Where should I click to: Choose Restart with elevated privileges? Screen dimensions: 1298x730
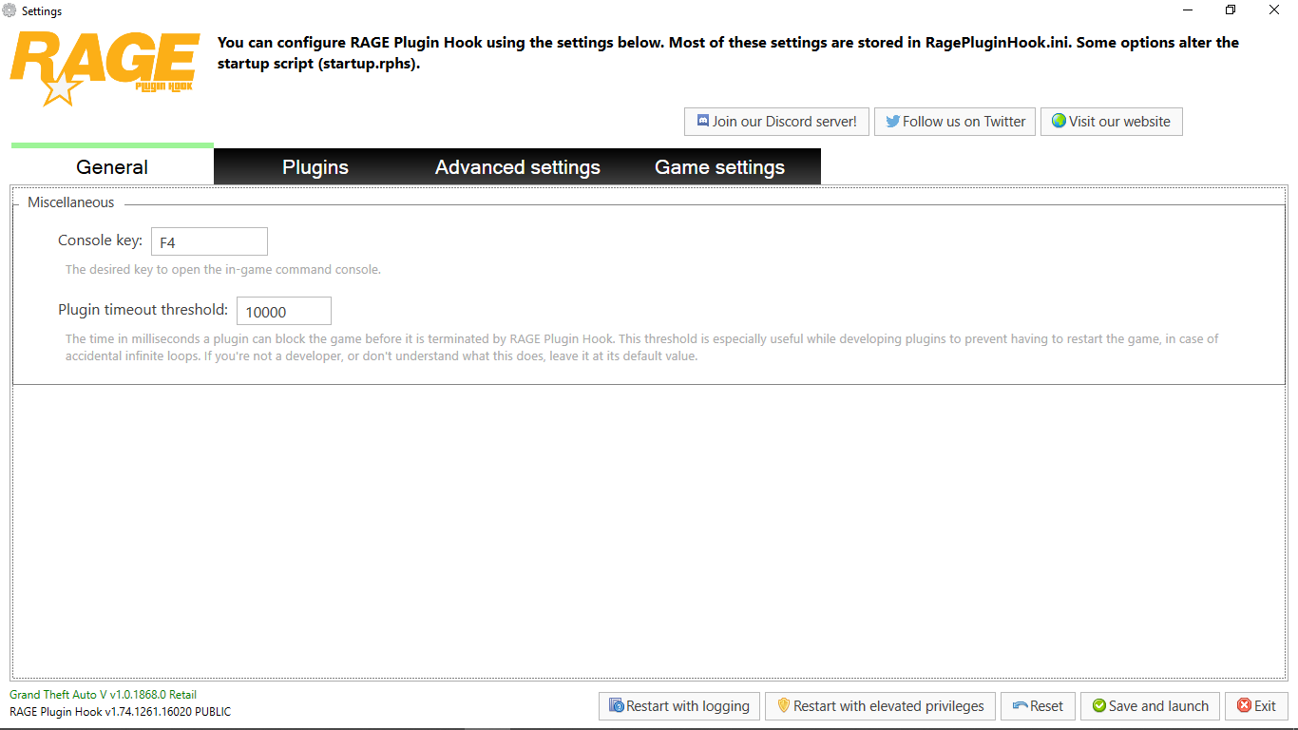pyautogui.click(x=880, y=706)
